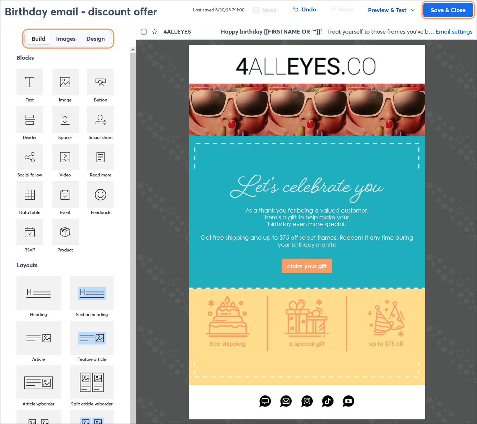Switch to the Images tab

pos(66,39)
